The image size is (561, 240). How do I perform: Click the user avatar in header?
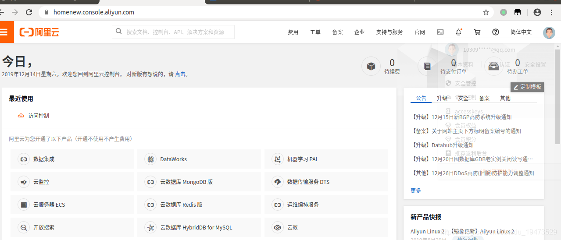[549, 32]
